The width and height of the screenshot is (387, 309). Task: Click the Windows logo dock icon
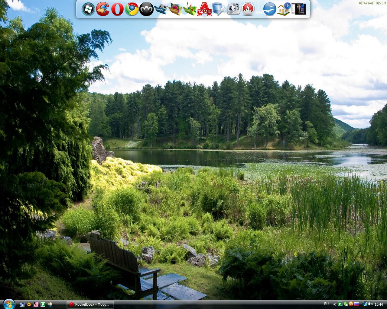88,9
